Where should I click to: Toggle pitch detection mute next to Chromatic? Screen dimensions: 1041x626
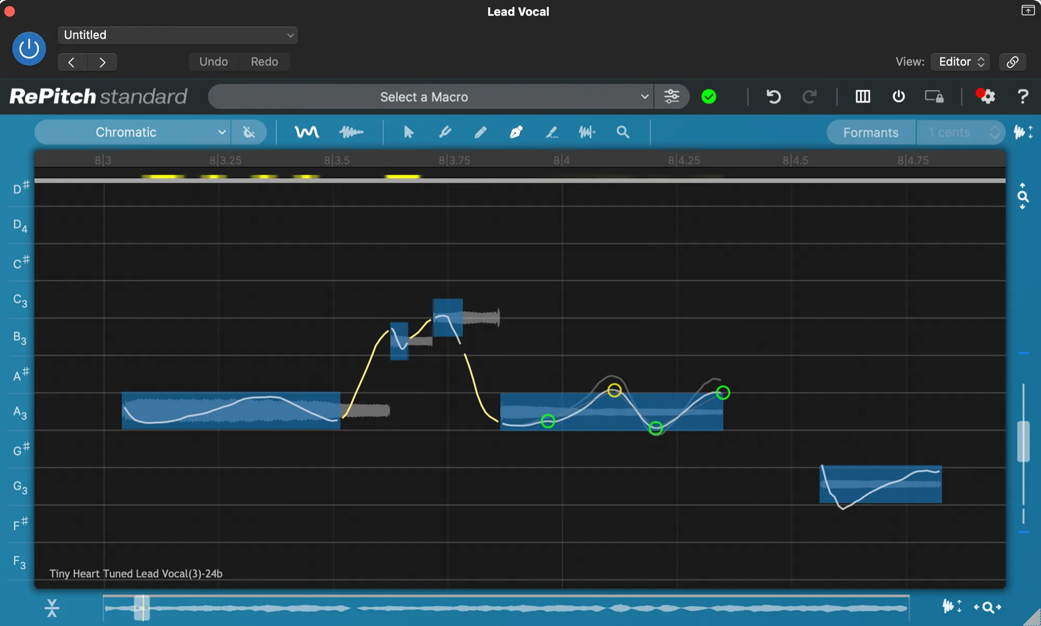pos(249,132)
